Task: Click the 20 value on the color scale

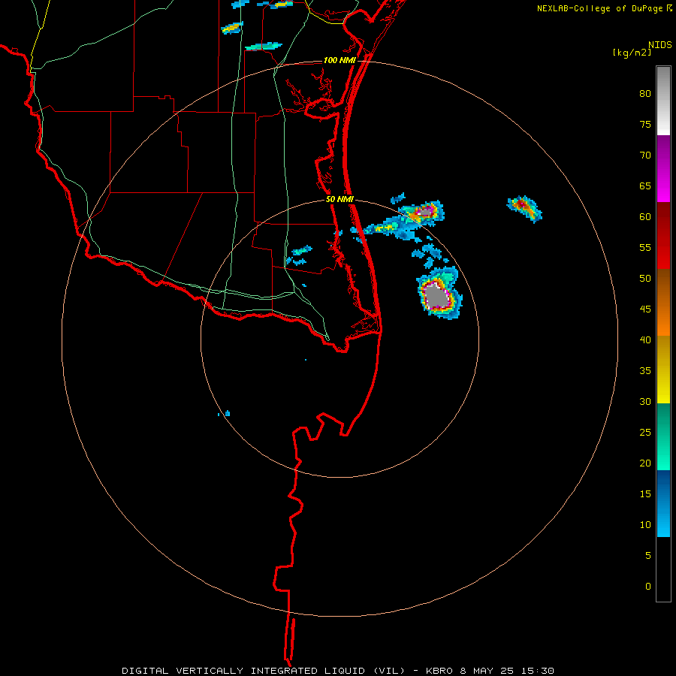Action: (x=645, y=463)
